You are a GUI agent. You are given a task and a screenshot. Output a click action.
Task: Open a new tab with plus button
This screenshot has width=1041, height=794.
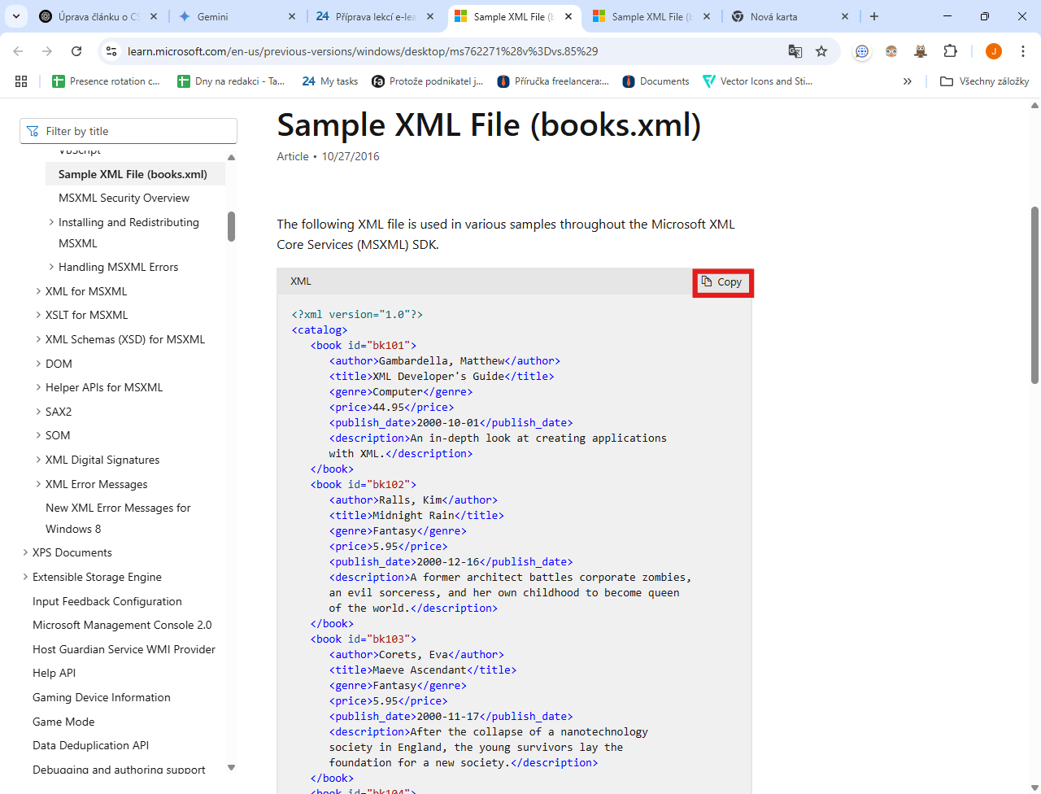(x=874, y=16)
